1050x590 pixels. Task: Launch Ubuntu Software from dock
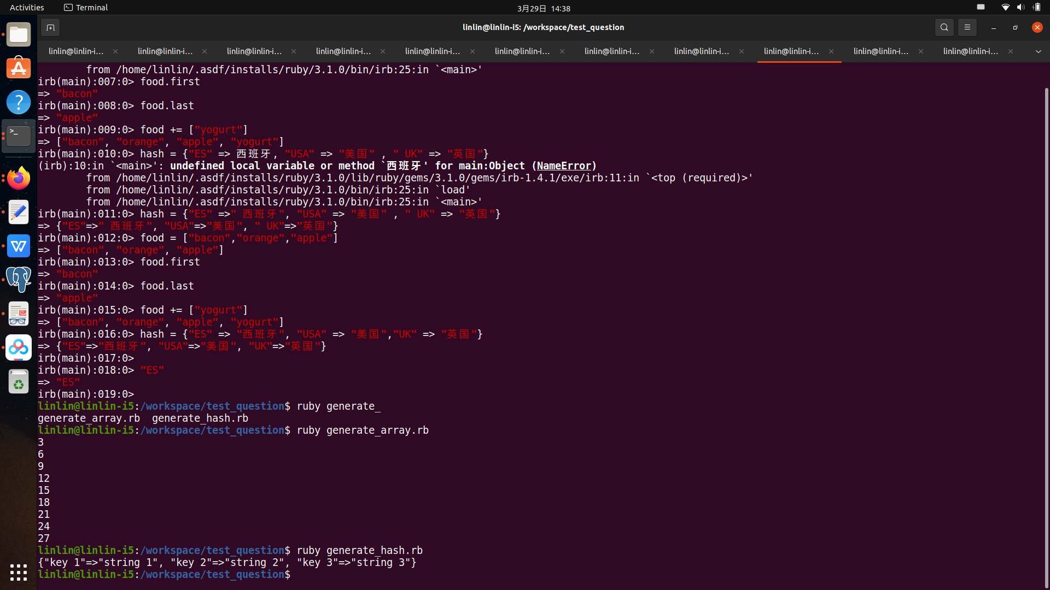click(x=19, y=68)
